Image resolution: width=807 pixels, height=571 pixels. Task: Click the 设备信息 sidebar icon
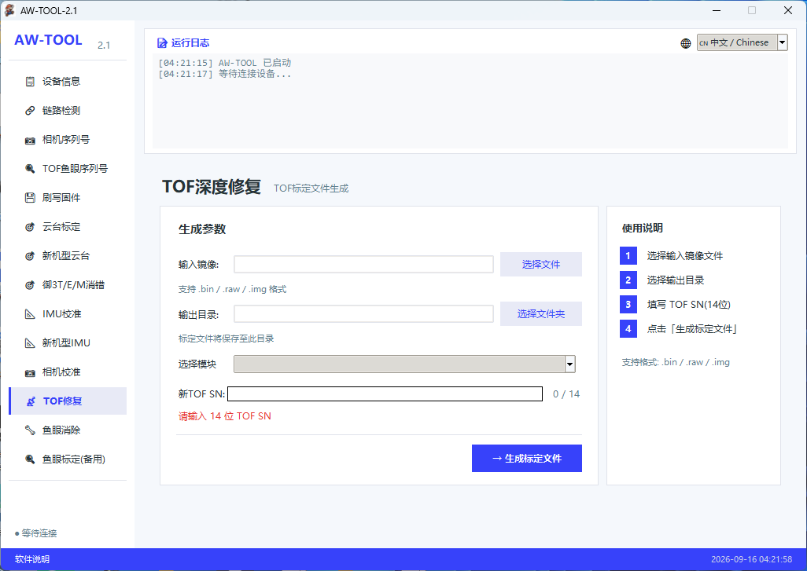31,81
